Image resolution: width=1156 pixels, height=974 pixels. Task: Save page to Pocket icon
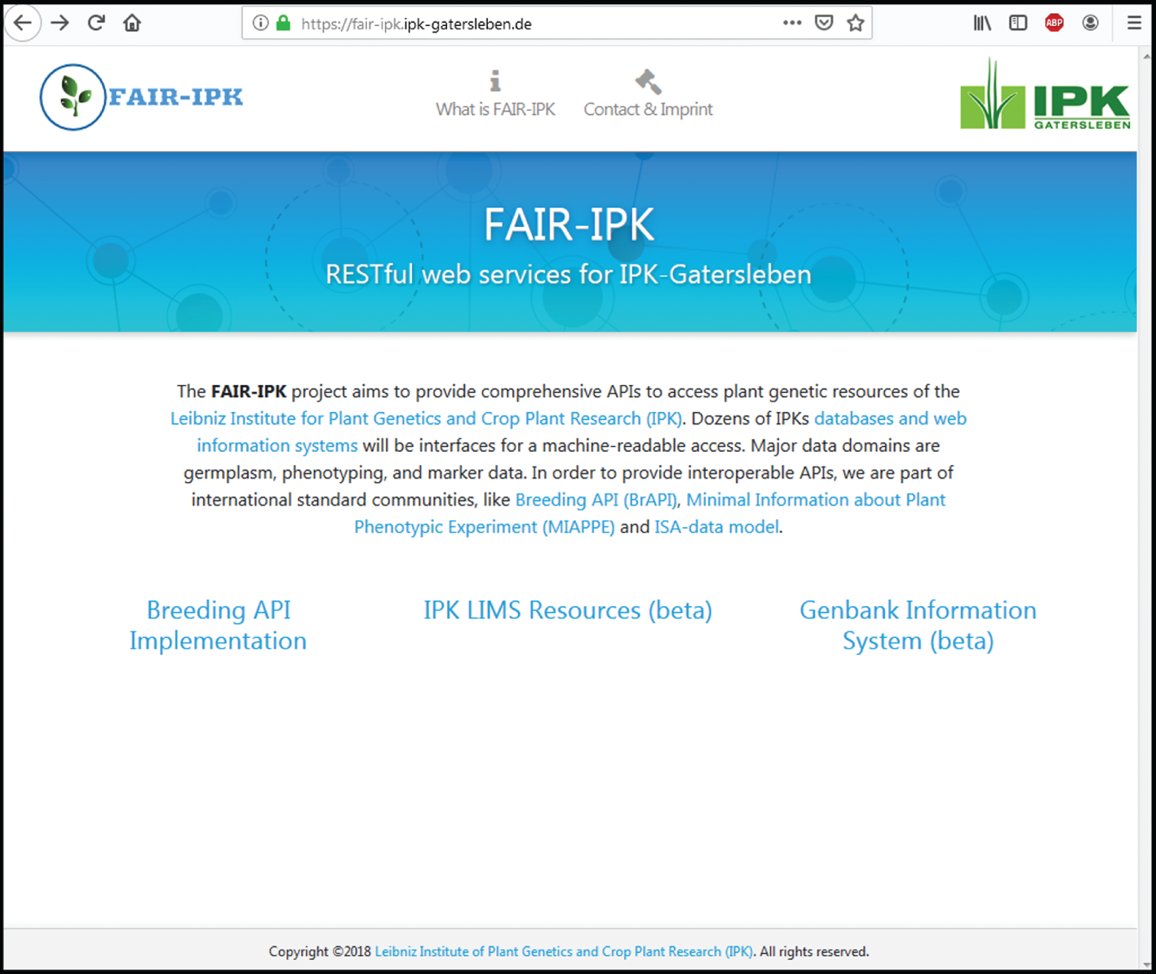[x=824, y=23]
